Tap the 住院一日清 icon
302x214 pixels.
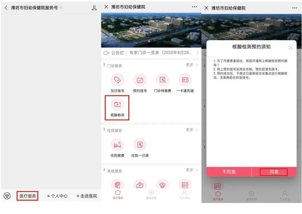coord(140,145)
